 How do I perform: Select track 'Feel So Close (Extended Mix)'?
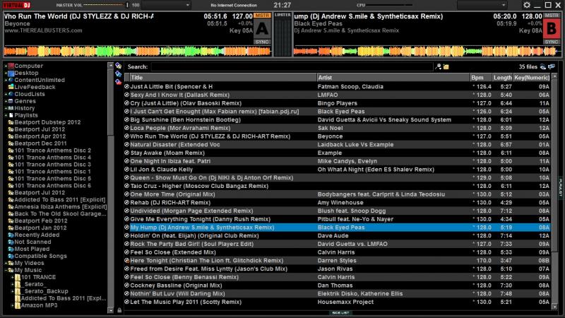[338, 252]
